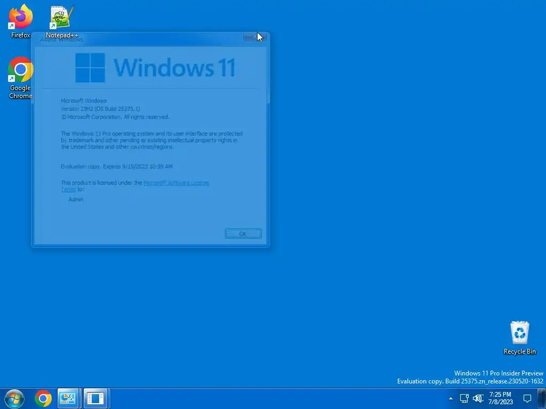The width and height of the screenshot is (546, 409).
Task: Open the notification center icon
Action: pos(527,398)
